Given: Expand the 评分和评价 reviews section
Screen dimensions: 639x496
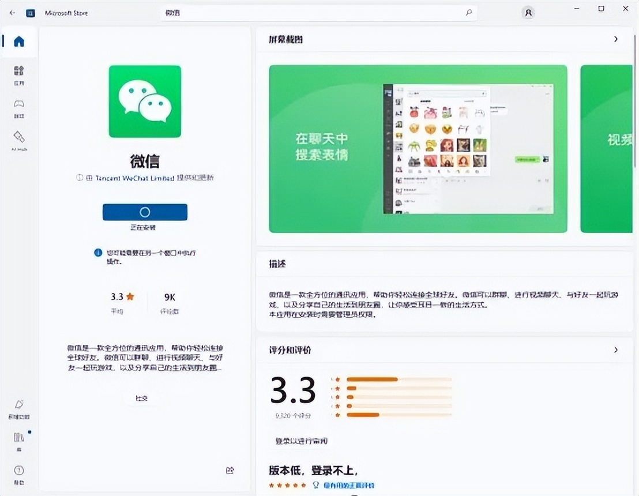Looking at the screenshot, I should coord(616,350).
